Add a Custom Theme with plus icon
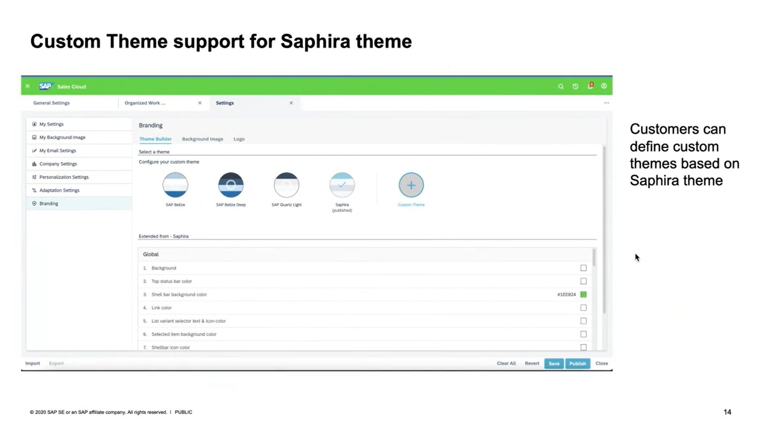 point(411,185)
